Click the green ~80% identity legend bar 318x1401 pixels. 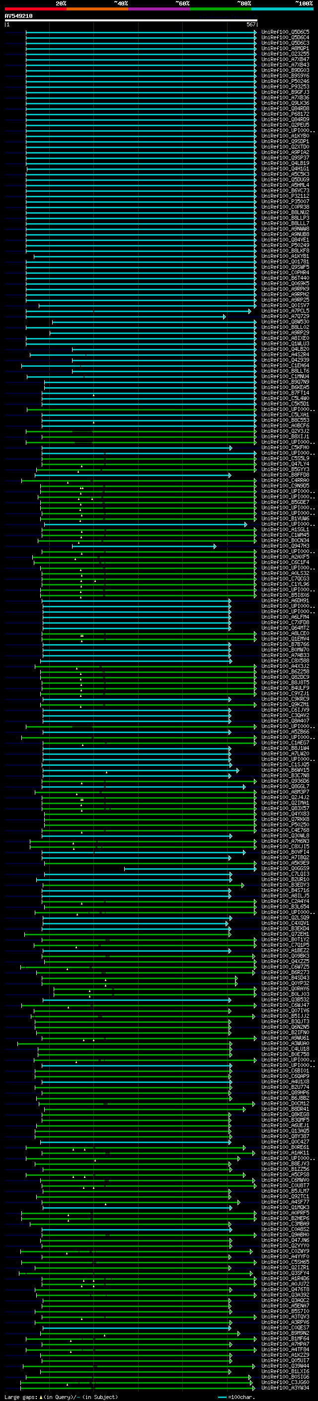click(x=221, y=9)
